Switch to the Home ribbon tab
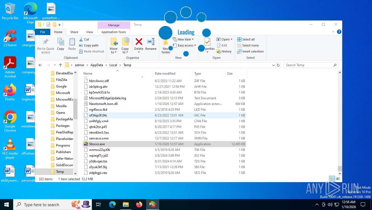The height and width of the screenshot is (210, 372). (58, 32)
